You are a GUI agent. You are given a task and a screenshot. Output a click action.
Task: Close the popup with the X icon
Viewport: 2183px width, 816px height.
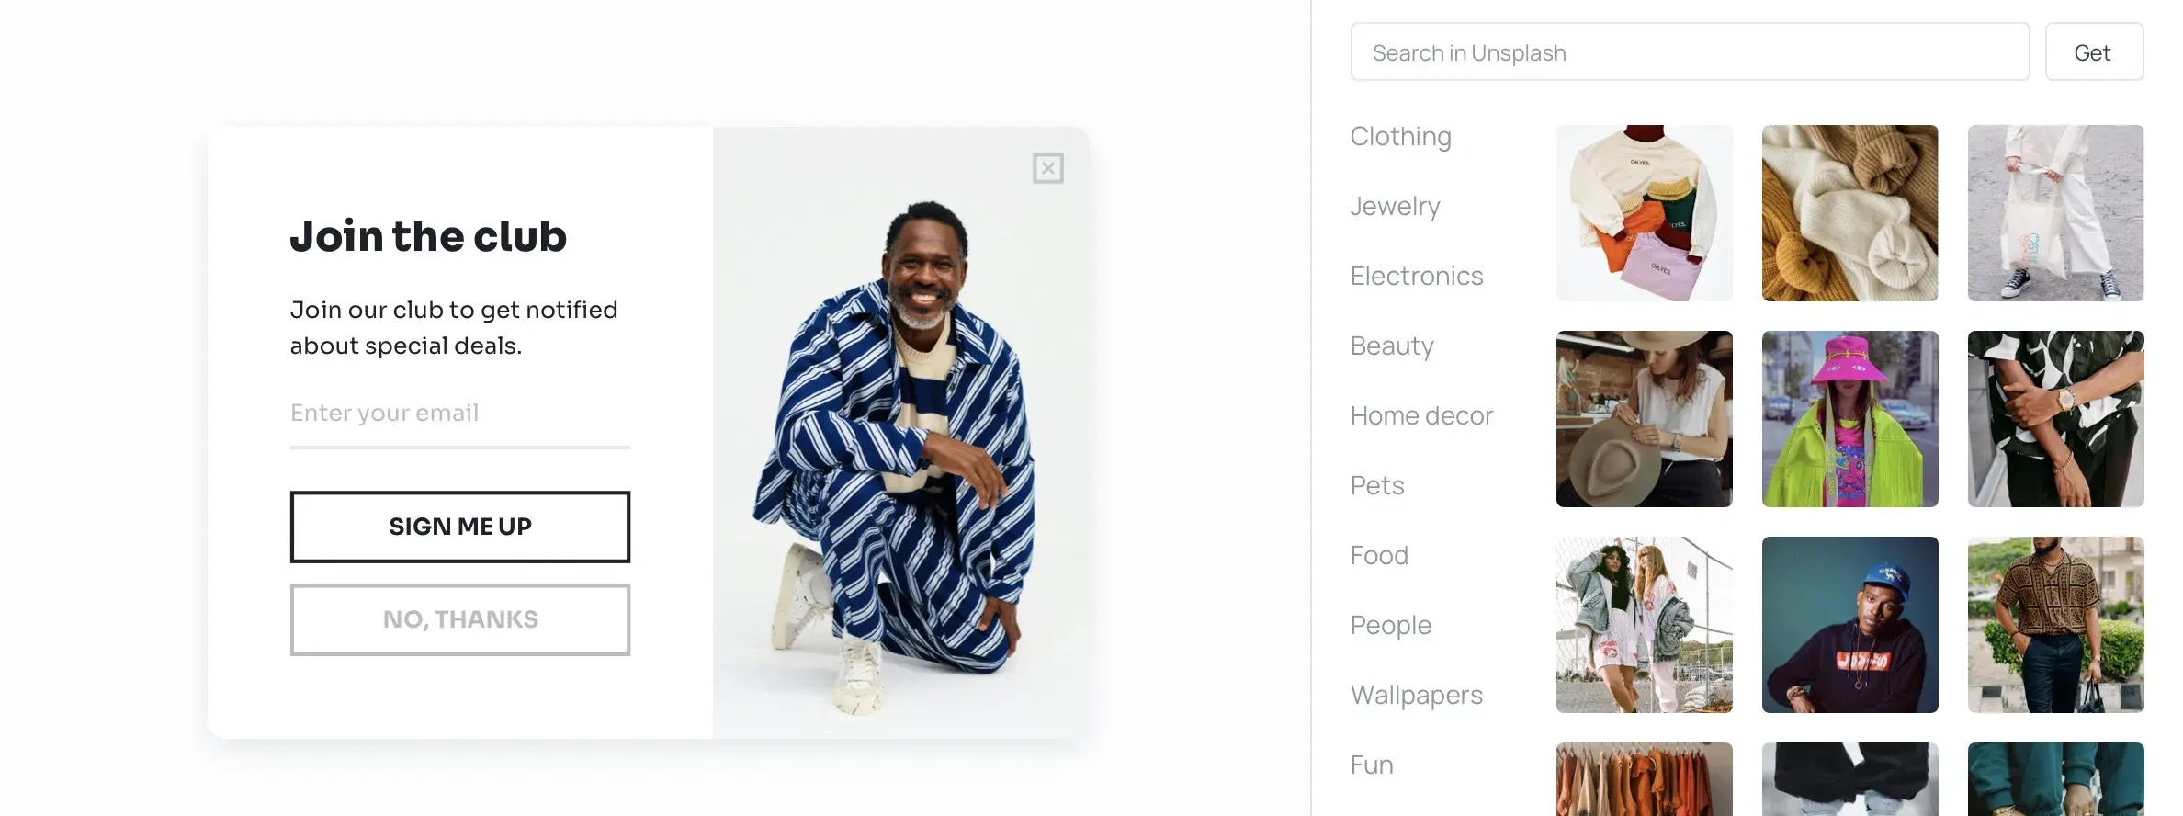tap(1047, 168)
